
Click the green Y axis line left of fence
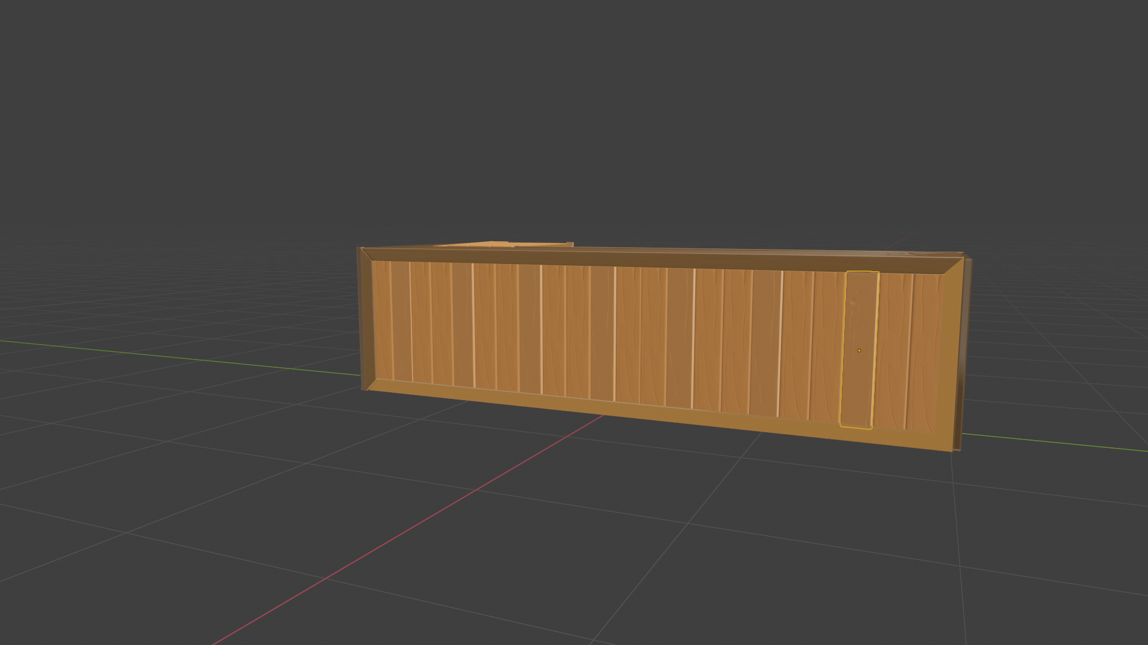coord(179,357)
